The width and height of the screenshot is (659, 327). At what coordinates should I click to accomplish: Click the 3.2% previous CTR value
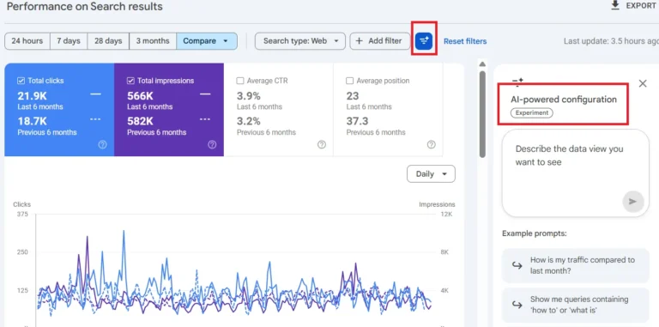pyautogui.click(x=248, y=122)
